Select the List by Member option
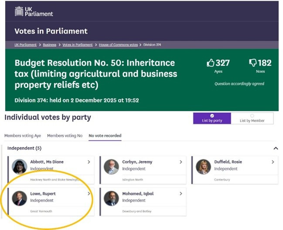 point(252,118)
